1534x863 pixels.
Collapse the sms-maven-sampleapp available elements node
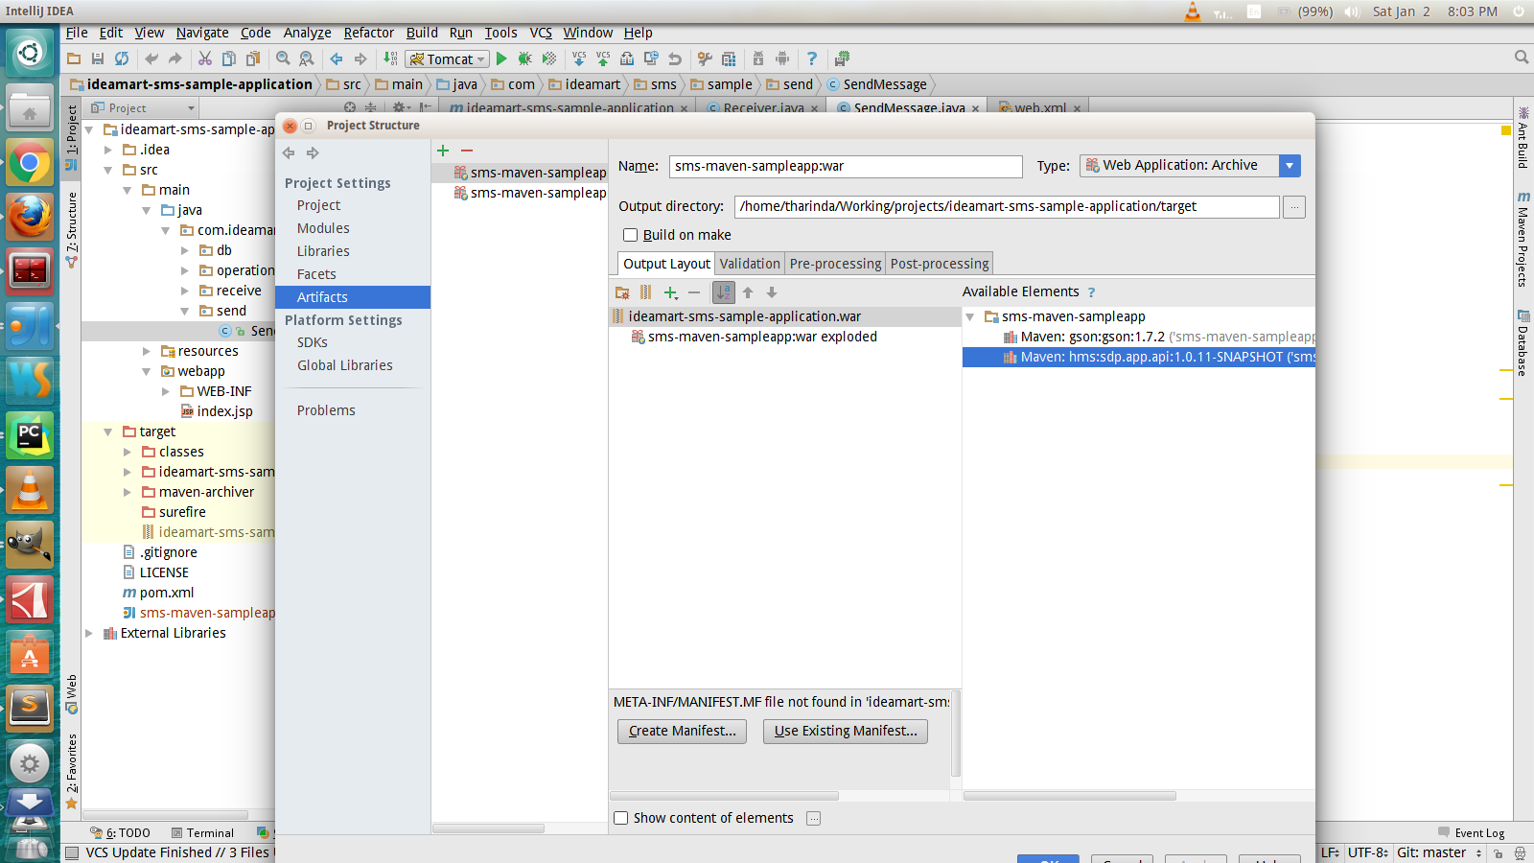click(x=970, y=316)
